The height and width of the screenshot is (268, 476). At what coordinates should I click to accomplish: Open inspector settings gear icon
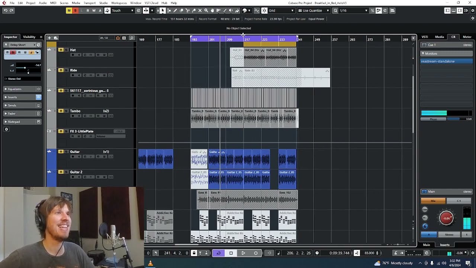(6, 129)
